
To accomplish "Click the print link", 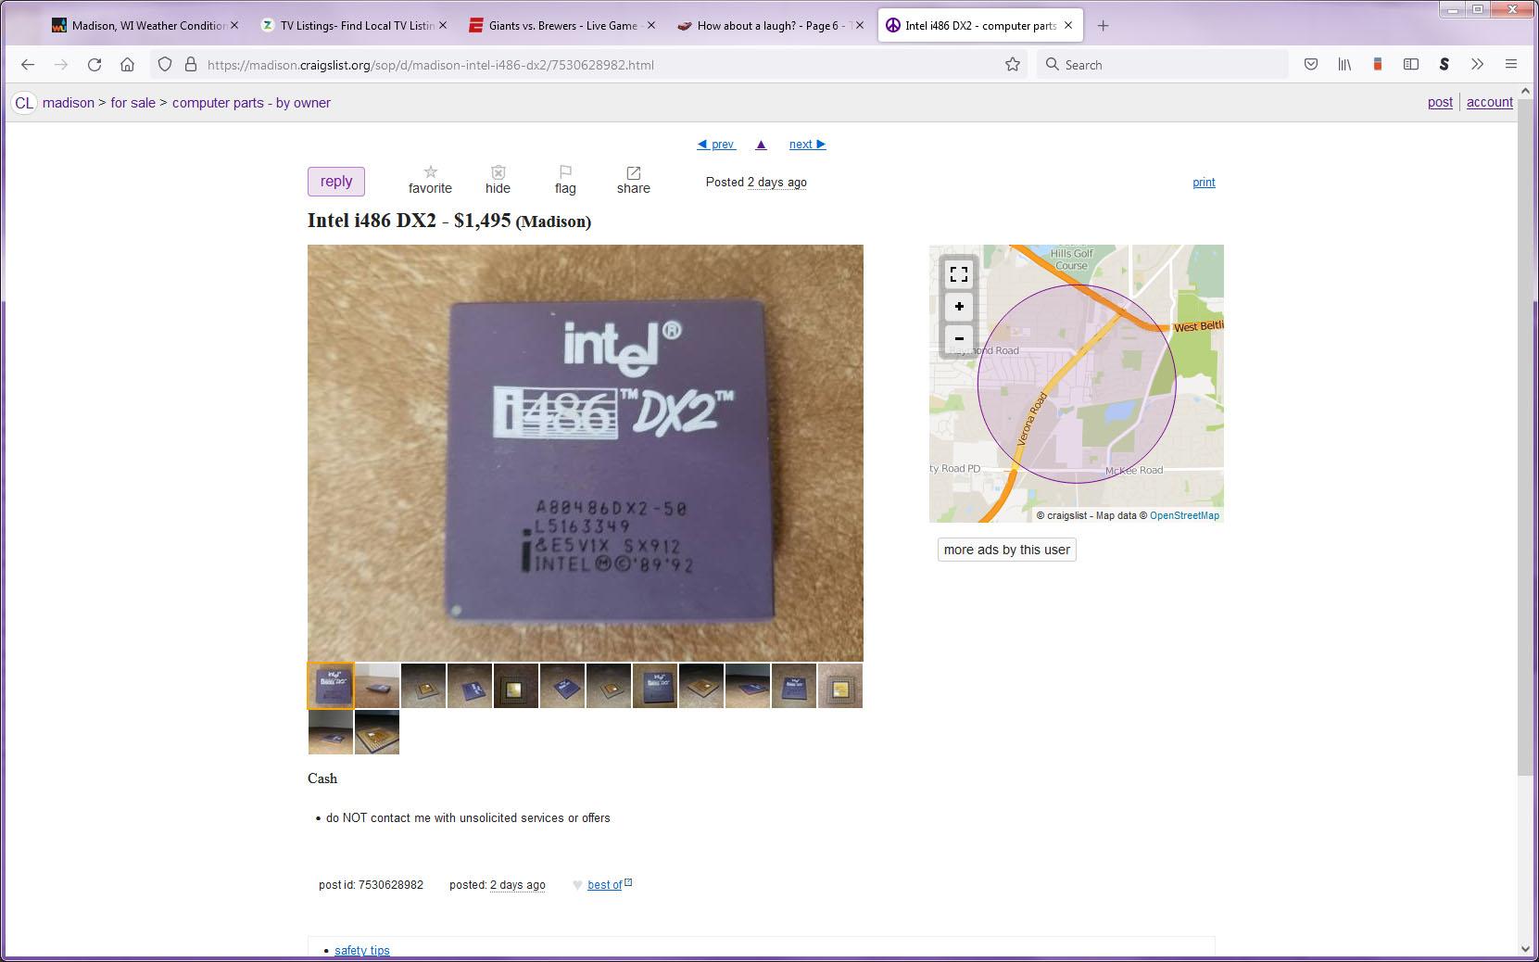I will (1204, 183).
